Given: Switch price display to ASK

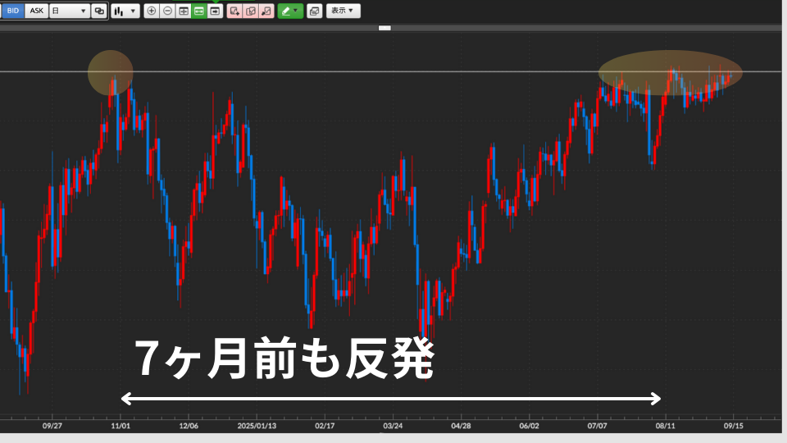Looking at the screenshot, I should pyautogui.click(x=36, y=11).
